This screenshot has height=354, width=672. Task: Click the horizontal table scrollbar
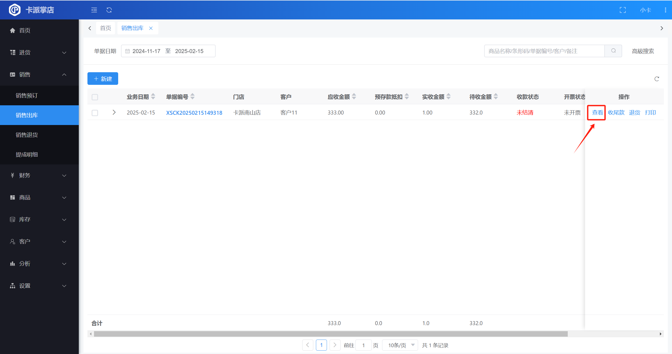(330, 334)
